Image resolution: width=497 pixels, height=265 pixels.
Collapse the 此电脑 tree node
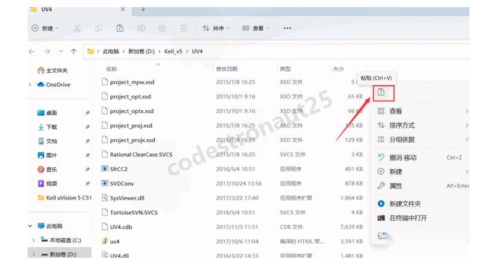coord(30,226)
